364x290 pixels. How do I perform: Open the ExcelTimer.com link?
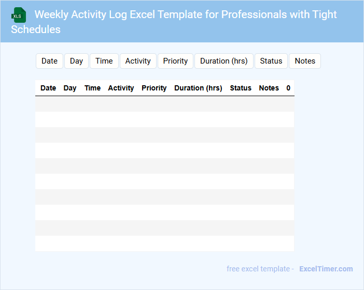326,269
